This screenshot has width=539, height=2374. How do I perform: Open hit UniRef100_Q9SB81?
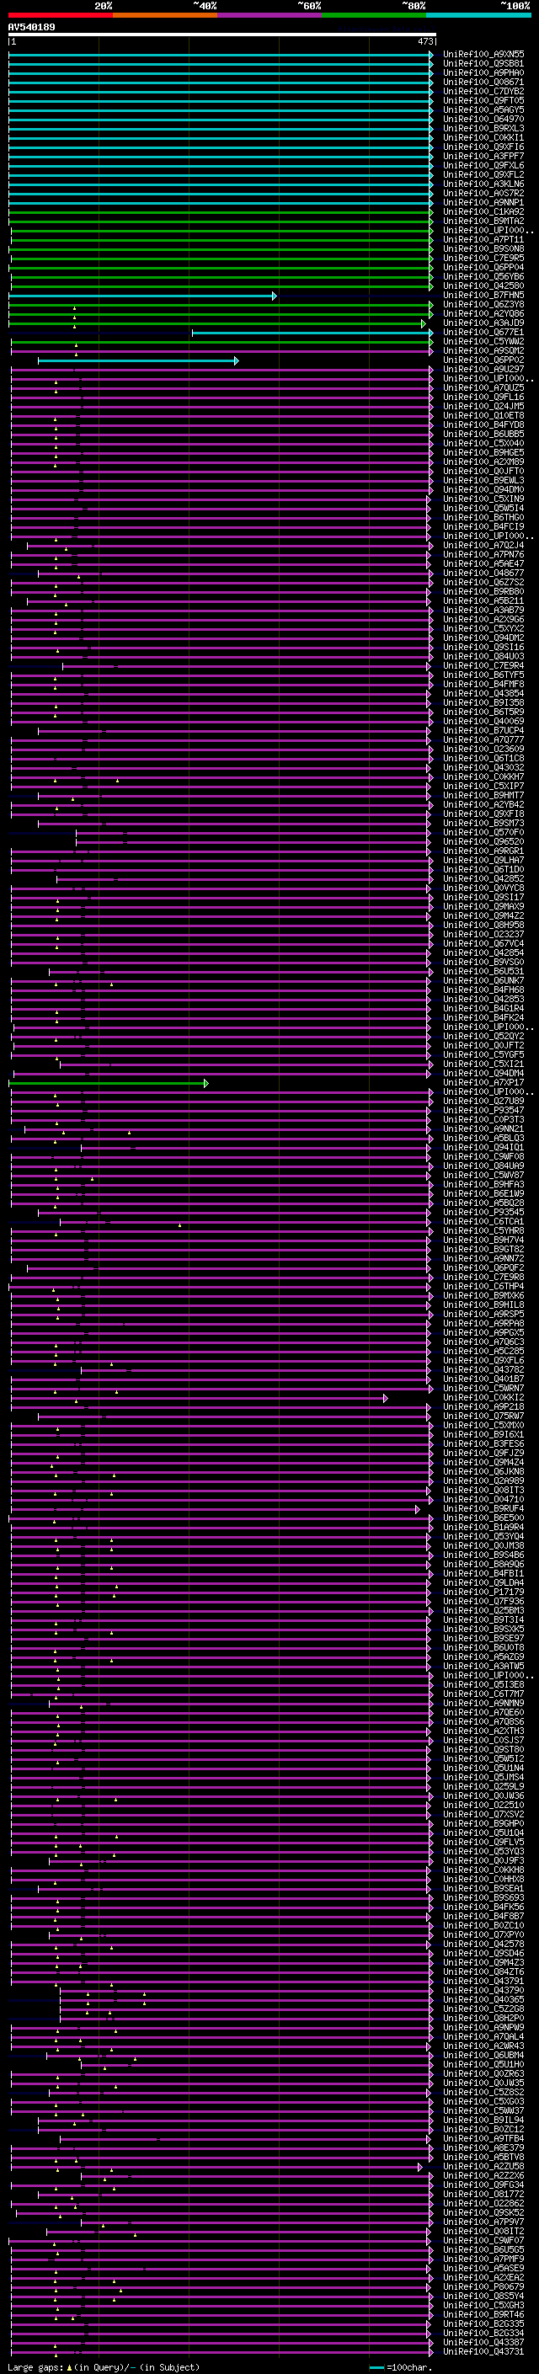tap(483, 64)
